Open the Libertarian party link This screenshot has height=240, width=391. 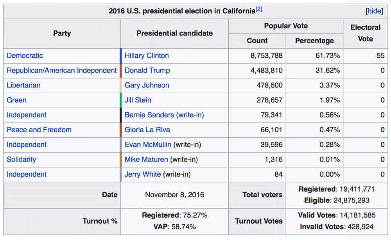[x=23, y=85]
